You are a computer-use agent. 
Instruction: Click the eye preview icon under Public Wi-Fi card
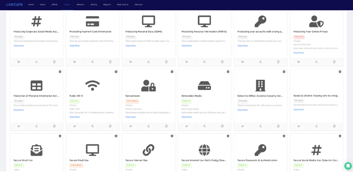pos(75,126)
